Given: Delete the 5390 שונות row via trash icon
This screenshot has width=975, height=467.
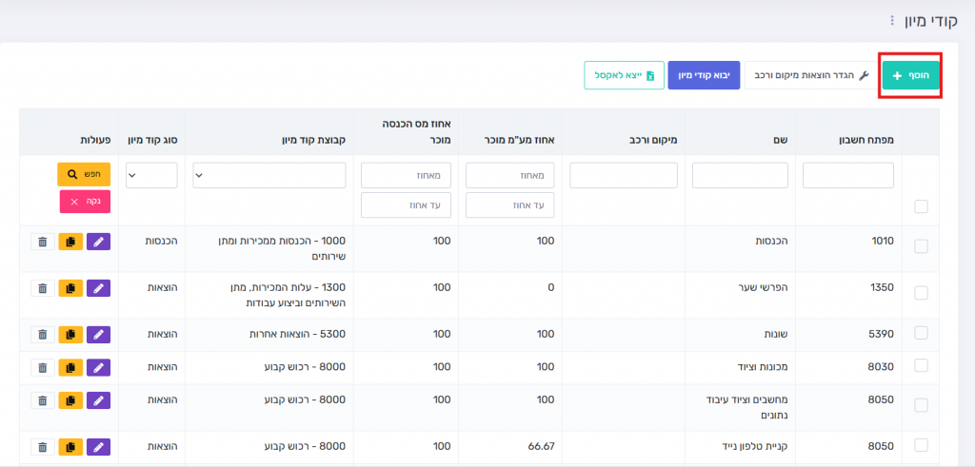Looking at the screenshot, I should [x=42, y=334].
